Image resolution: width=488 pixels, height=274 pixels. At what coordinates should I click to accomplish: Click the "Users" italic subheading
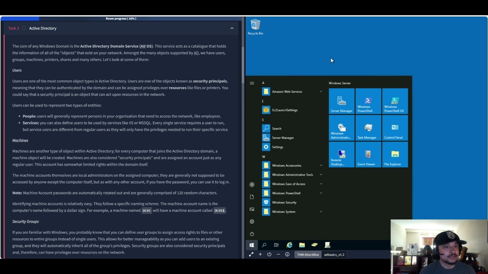[17, 70]
